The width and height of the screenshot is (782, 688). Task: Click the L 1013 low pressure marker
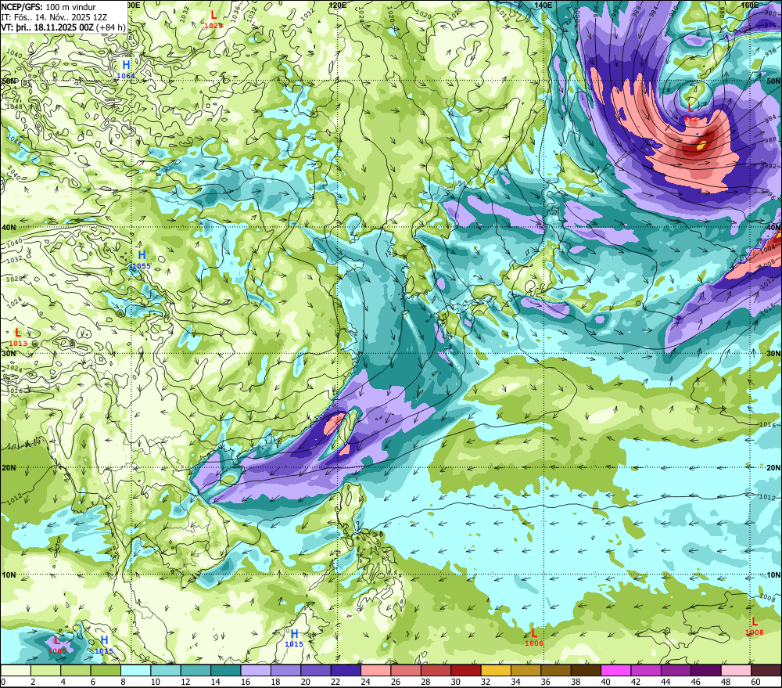[x=18, y=337]
